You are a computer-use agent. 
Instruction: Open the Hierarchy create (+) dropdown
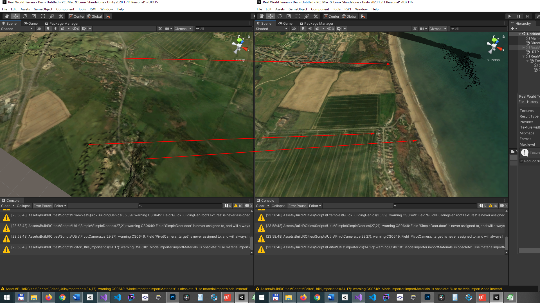point(514,29)
